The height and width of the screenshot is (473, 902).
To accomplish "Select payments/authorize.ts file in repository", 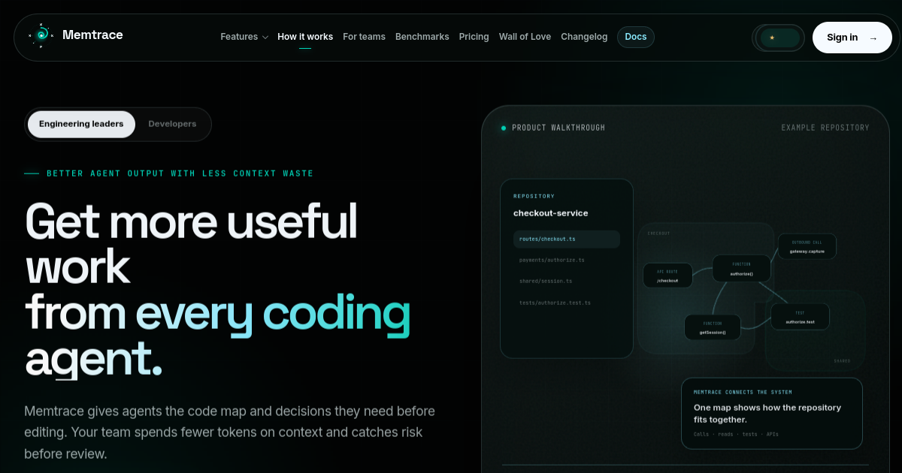I will coord(567,260).
